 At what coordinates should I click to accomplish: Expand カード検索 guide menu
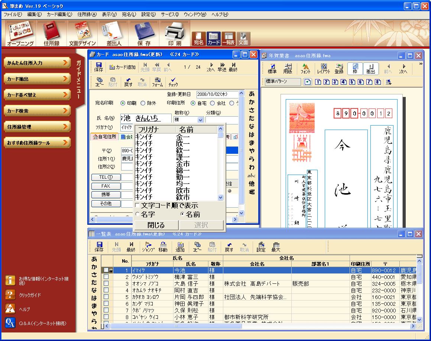pos(37,111)
